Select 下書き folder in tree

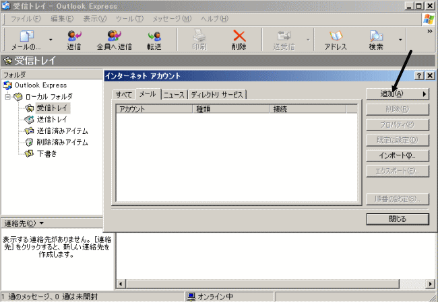46,153
